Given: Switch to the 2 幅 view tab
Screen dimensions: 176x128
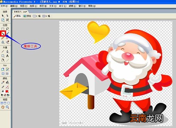Looking at the screenshot, I should [x=37, y=16].
